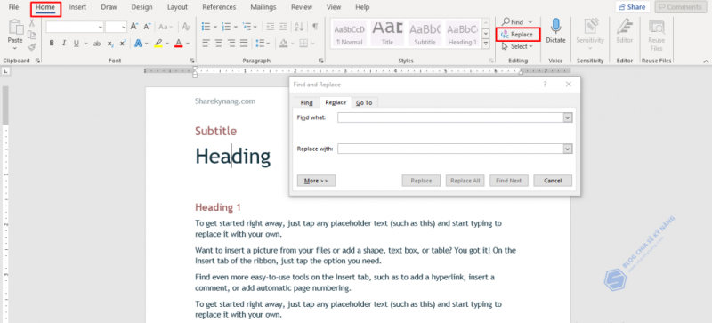Switch to the Insert ribbon tab
This screenshot has height=323, width=712.
click(x=77, y=7)
